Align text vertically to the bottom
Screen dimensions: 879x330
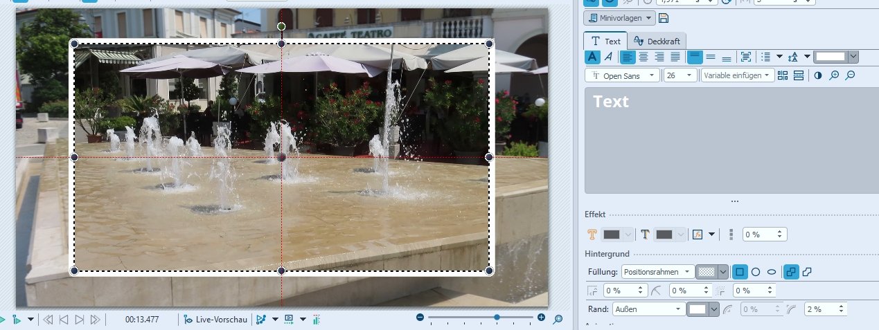pos(726,57)
